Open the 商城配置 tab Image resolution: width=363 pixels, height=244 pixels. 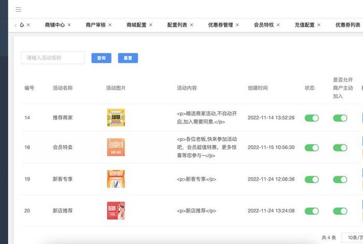click(136, 25)
